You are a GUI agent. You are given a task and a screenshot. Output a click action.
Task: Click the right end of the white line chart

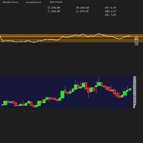130,36
